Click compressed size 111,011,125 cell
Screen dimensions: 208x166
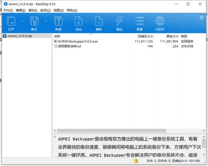click(144, 41)
